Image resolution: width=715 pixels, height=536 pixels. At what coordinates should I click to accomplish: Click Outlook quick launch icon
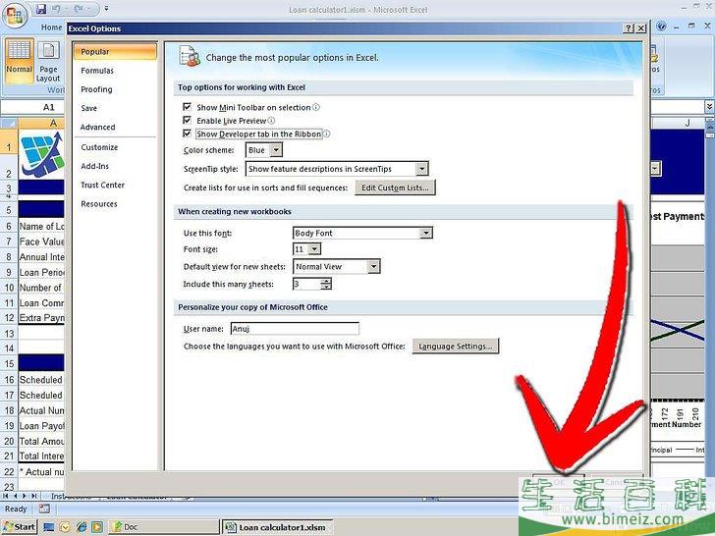point(65,527)
